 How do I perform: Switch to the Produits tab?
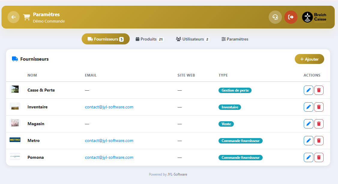click(149, 39)
